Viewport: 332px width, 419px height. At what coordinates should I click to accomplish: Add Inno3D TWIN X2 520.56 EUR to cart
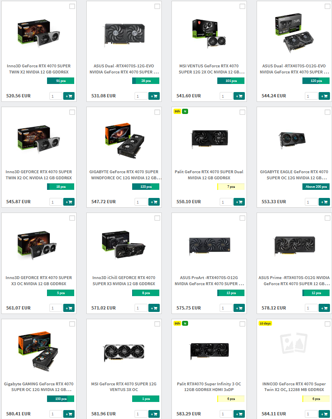[69, 96]
